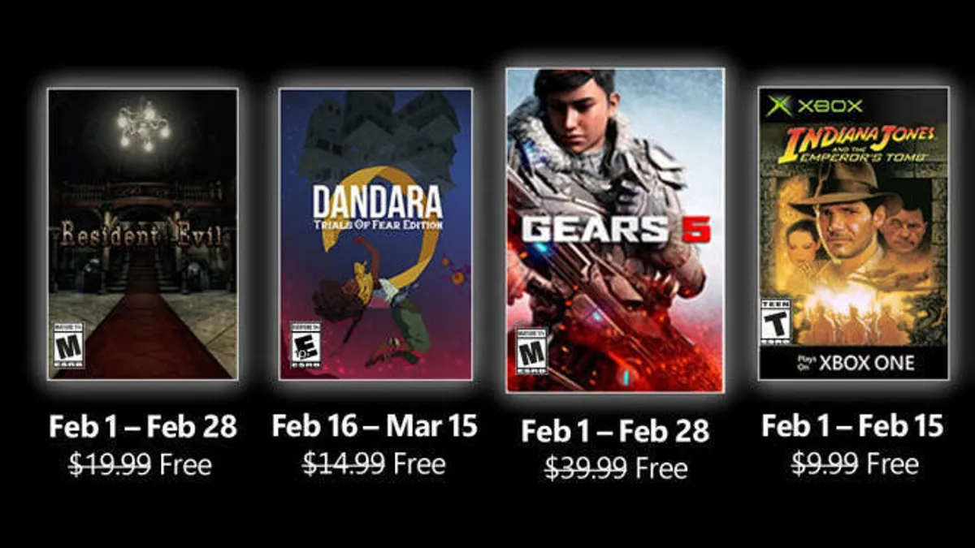The image size is (975, 548).
Task: Click the Gears 5 title logo
Action: coord(615,230)
